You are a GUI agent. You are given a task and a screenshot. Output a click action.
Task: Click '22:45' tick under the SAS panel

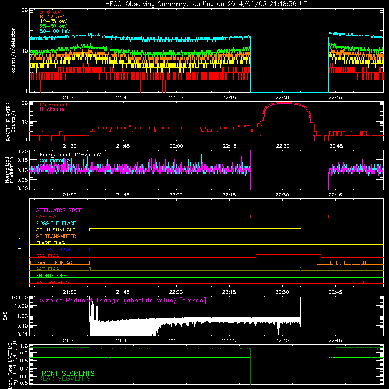(335, 341)
